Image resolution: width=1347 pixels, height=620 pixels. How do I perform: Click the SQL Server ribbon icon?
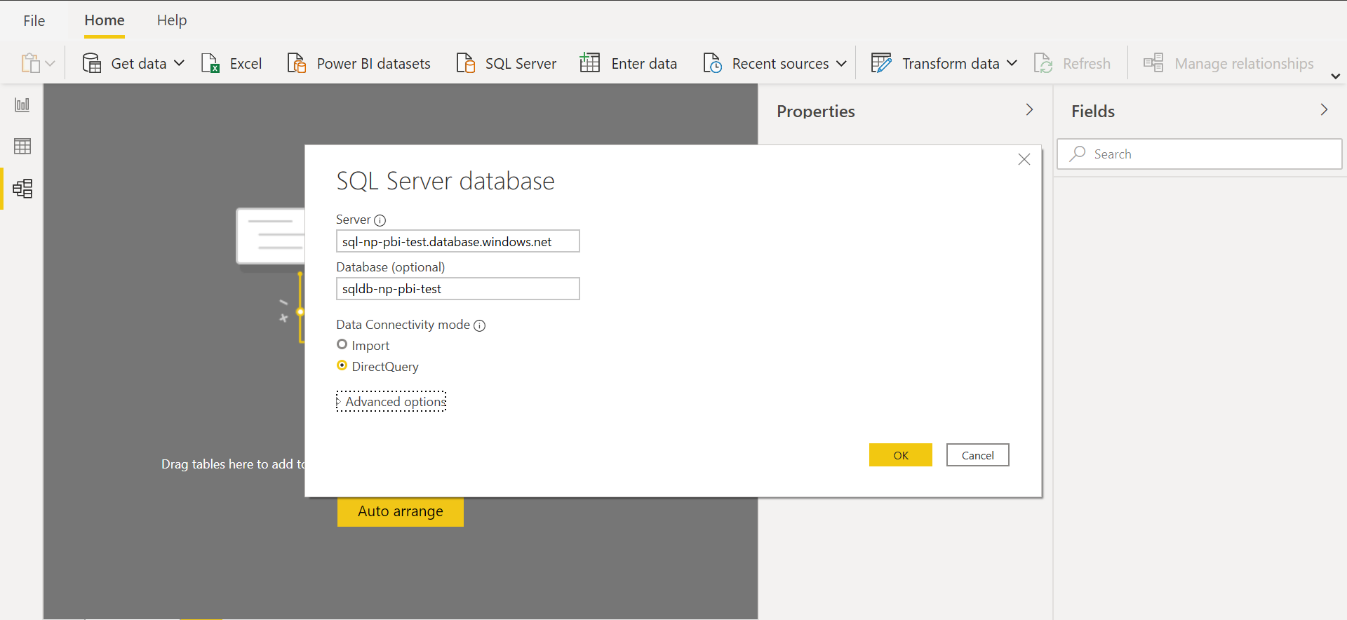[x=466, y=63]
